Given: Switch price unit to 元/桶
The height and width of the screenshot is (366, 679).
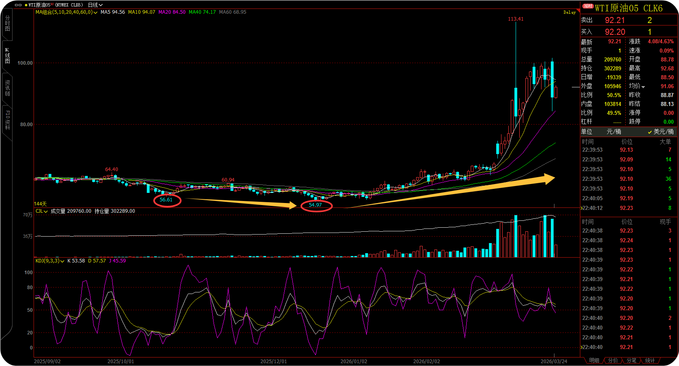Looking at the screenshot, I should (x=613, y=132).
